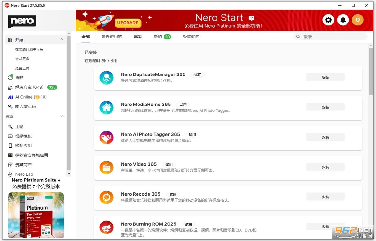Open settings via the gear icon
Image resolution: width=376 pixels, height=241 pixels.
328,20
